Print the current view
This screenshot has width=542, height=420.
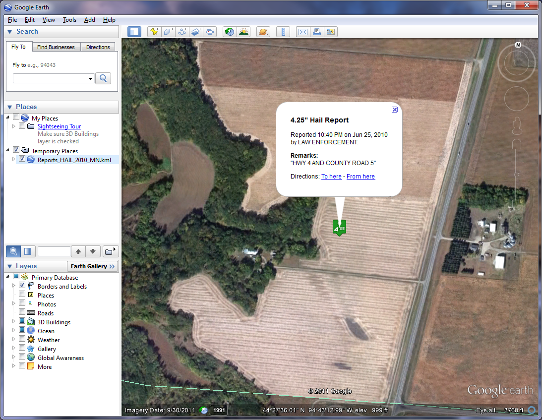point(317,32)
